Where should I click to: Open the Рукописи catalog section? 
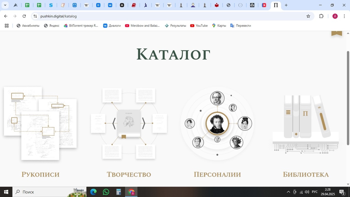(x=40, y=174)
